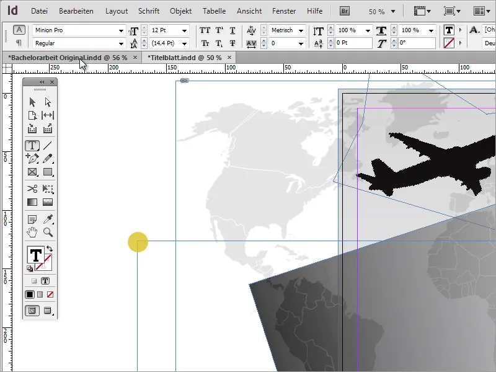Select the Direct Selection tool (white arrow)
Screen dimensions: 496x372
[48, 102]
